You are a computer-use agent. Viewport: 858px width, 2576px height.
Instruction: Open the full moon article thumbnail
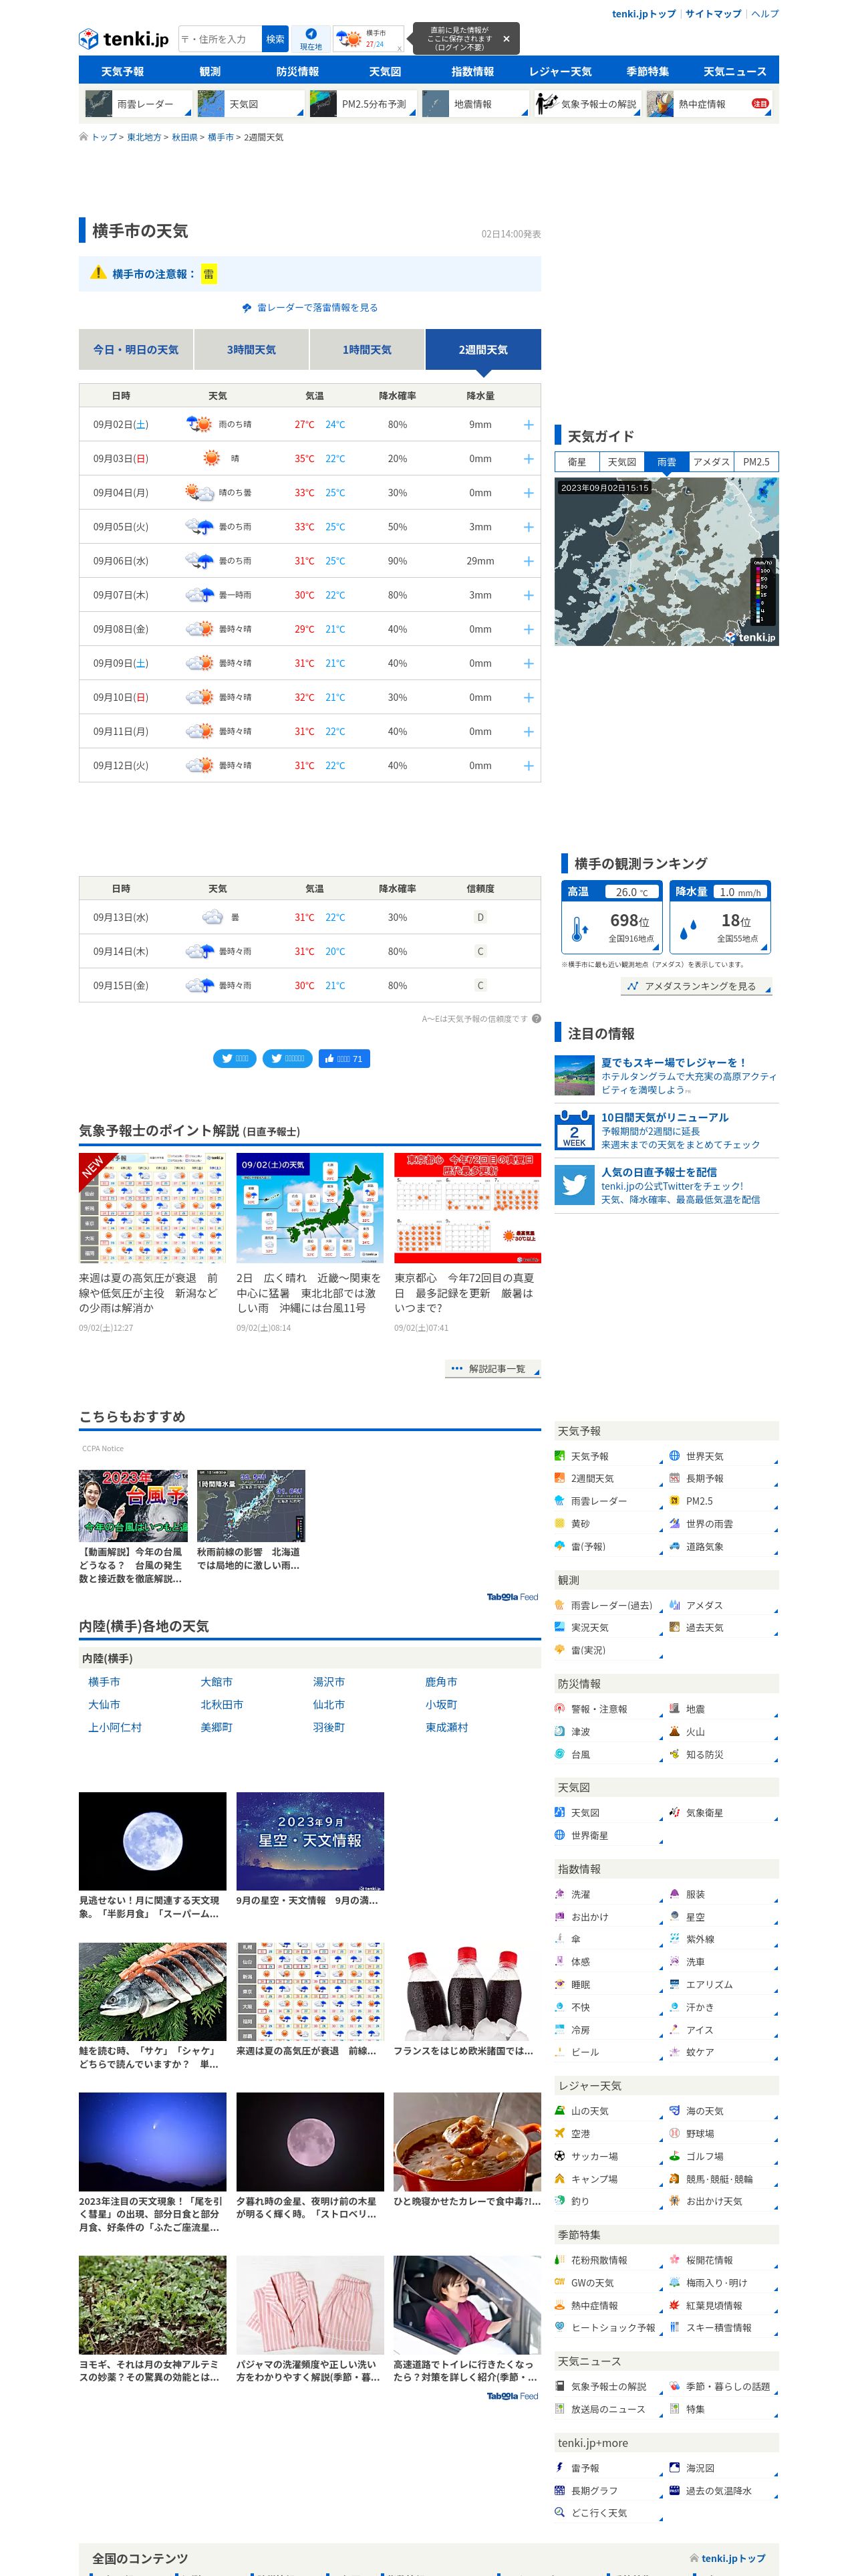coord(152,1841)
